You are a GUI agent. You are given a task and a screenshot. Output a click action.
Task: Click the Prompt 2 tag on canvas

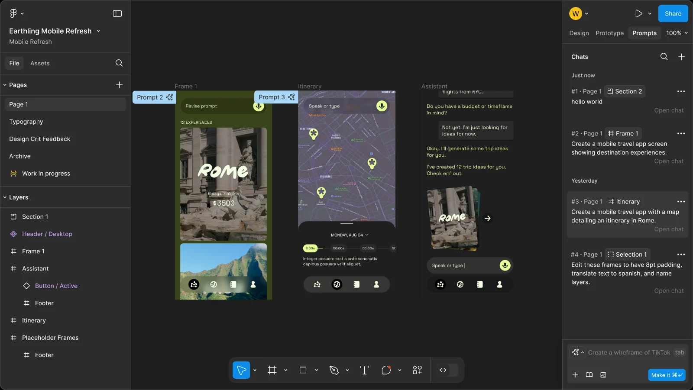pyautogui.click(x=155, y=97)
